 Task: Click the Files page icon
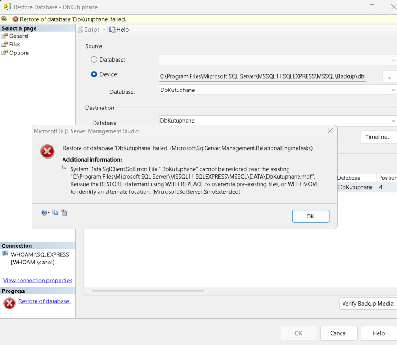pyautogui.click(x=5, y=45)
